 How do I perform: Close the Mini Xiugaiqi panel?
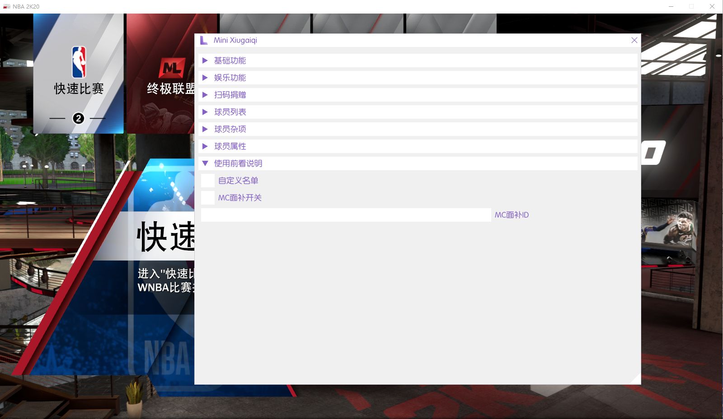634,40
